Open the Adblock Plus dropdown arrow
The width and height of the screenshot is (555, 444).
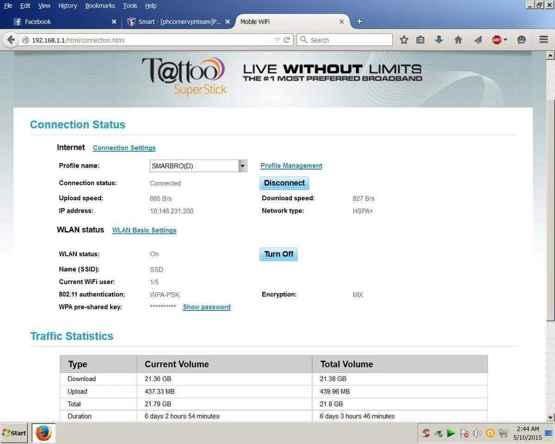pos(505,40)
